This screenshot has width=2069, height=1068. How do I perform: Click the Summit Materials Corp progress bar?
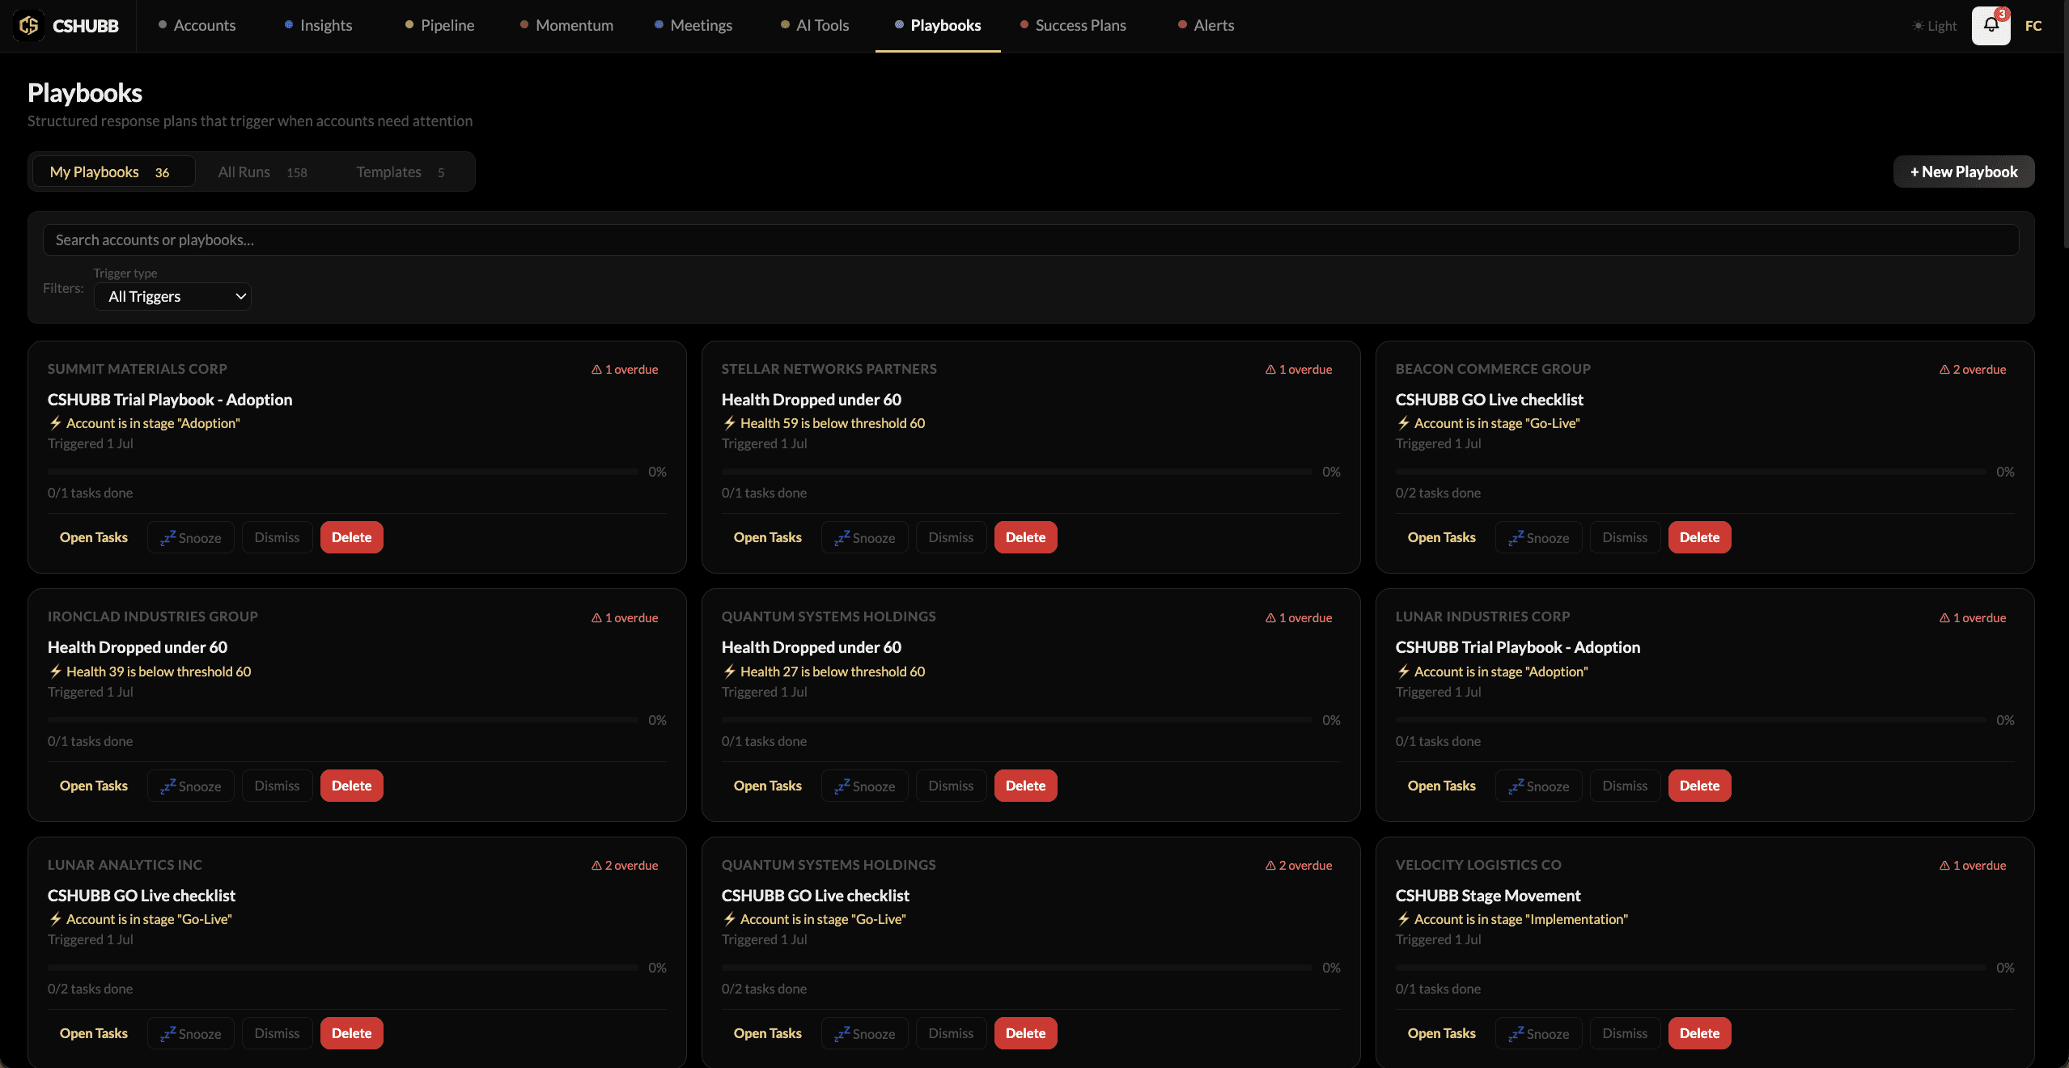pyautogui.click(x=343, y=472)
